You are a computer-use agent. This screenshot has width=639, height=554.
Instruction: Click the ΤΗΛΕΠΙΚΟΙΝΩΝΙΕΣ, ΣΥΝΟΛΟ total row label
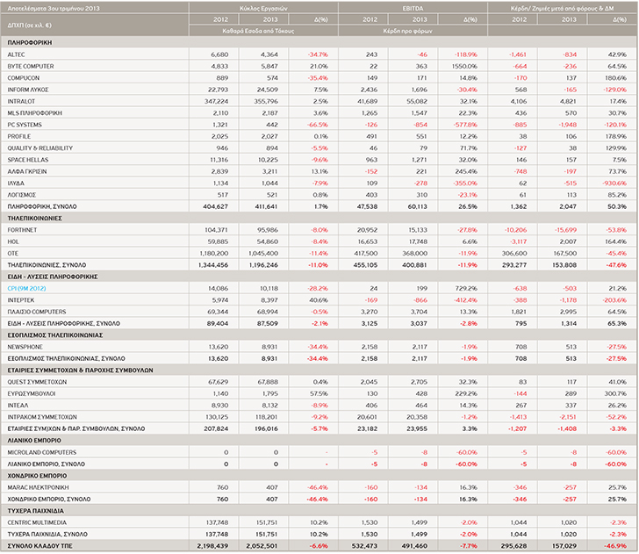pyautogui.click(x=47, y=265)
